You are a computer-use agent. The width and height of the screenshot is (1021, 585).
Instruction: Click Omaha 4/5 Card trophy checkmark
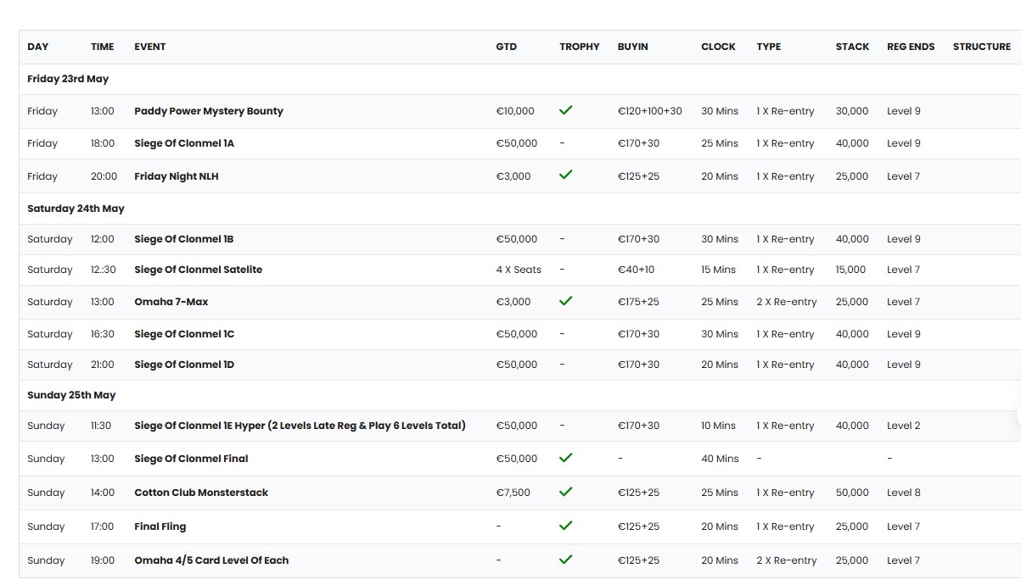tap(566, 560)
